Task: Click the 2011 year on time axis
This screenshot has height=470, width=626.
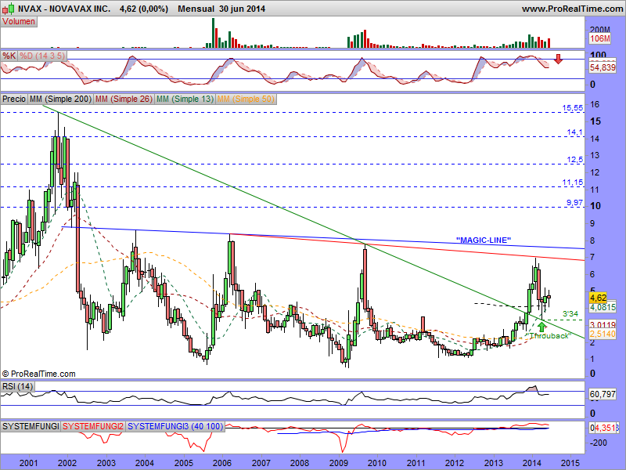Action: tap(416, 463)
